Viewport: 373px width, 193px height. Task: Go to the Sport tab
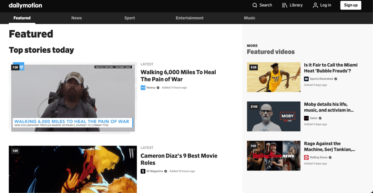(130, 18)
